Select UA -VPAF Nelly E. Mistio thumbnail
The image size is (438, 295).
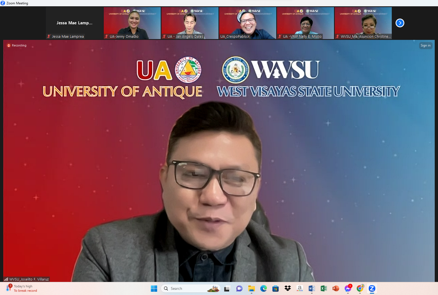click(306, 23)
